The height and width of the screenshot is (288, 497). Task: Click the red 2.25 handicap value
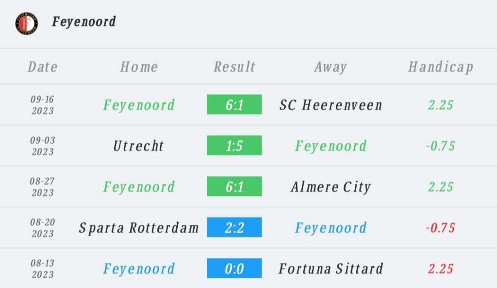tap(441, 269)
